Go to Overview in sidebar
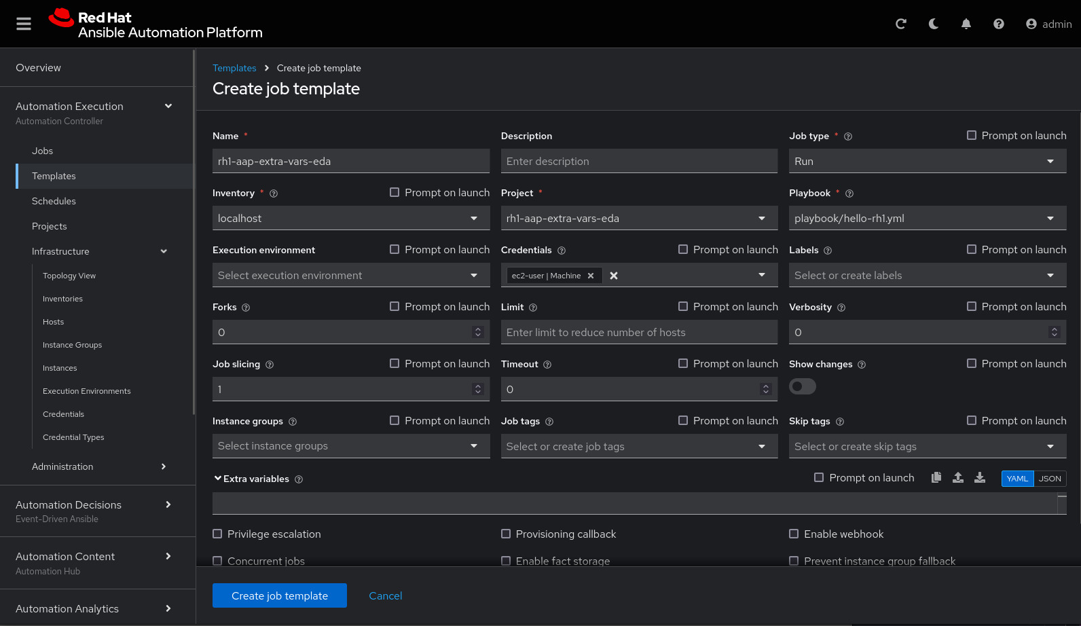This screenshot has width=1081, height=626. (38, 67)
